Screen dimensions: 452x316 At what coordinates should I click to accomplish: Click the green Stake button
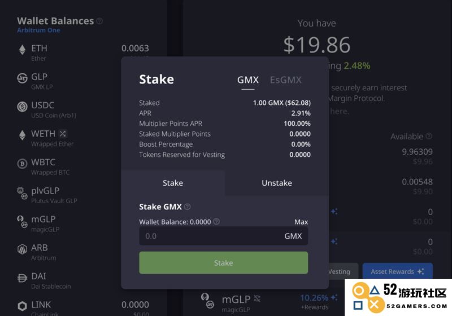[223, 263]
